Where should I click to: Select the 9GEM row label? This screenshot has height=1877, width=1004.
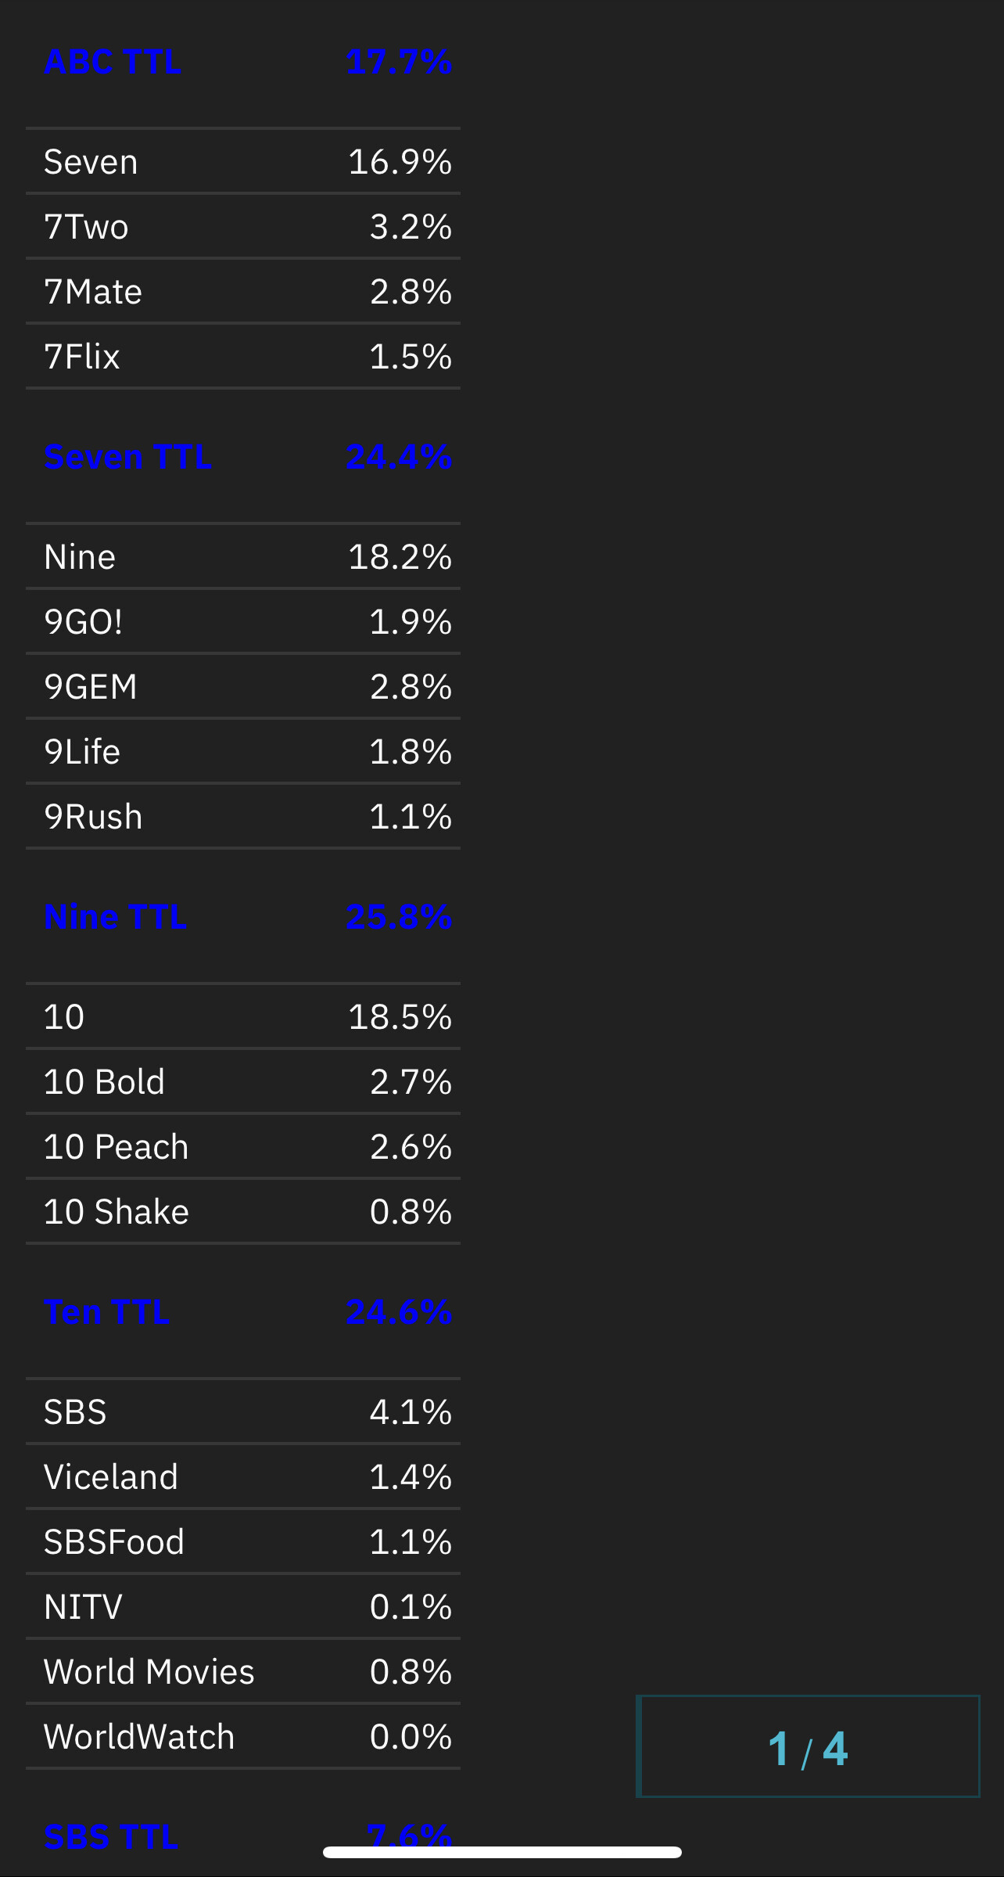pyautogui.click(x=91, y=687)
